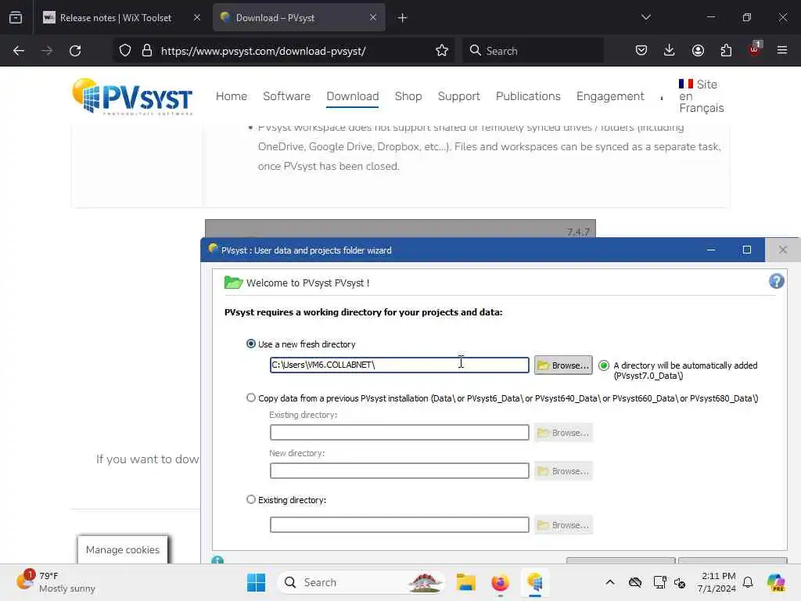Open the weather widget 79°F
Image resolution: width=801 pixels, height=601 pixels.
[56, 582]
